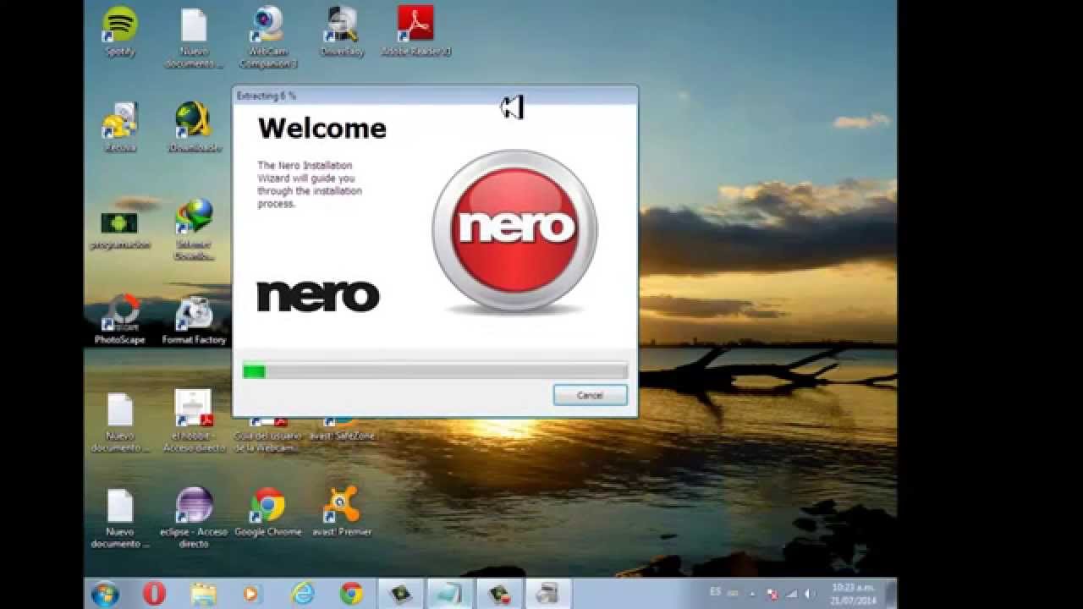This screenshot has height=609, width=1083.
Task: Click the taskbar clock showing 10:23 a.m.
Action: 853,594
